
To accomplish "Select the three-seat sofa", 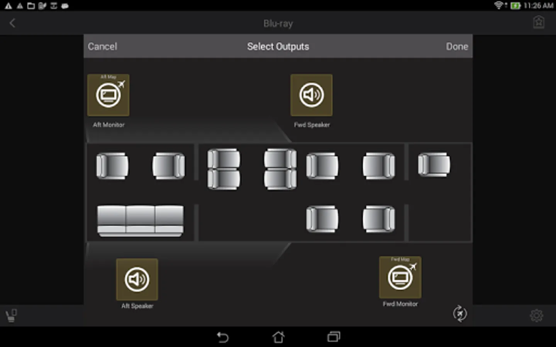I will coord(140,221).
